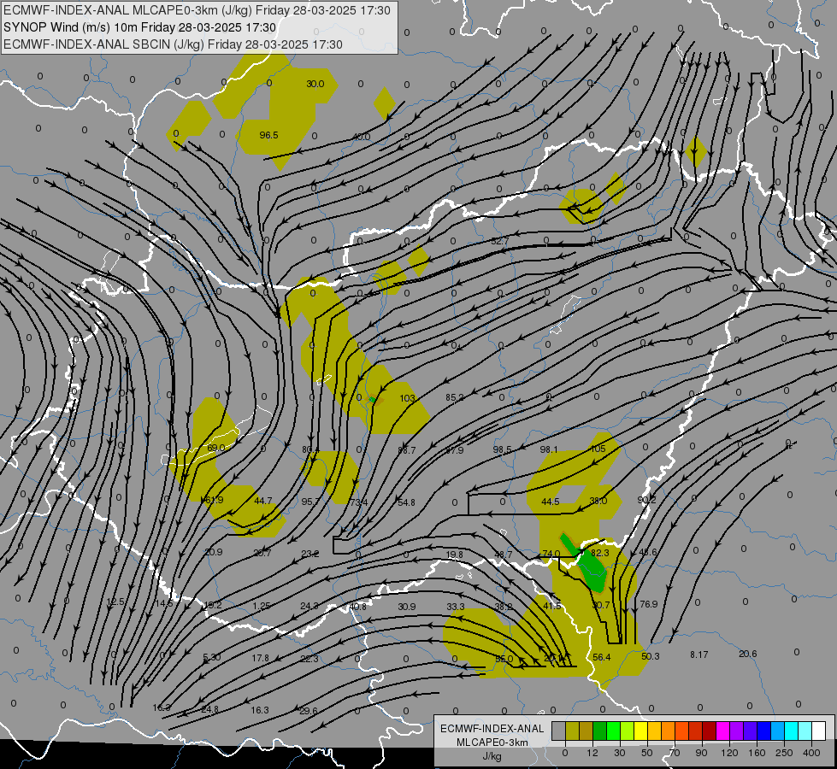Click the 56.4 map value

(602, 657)
